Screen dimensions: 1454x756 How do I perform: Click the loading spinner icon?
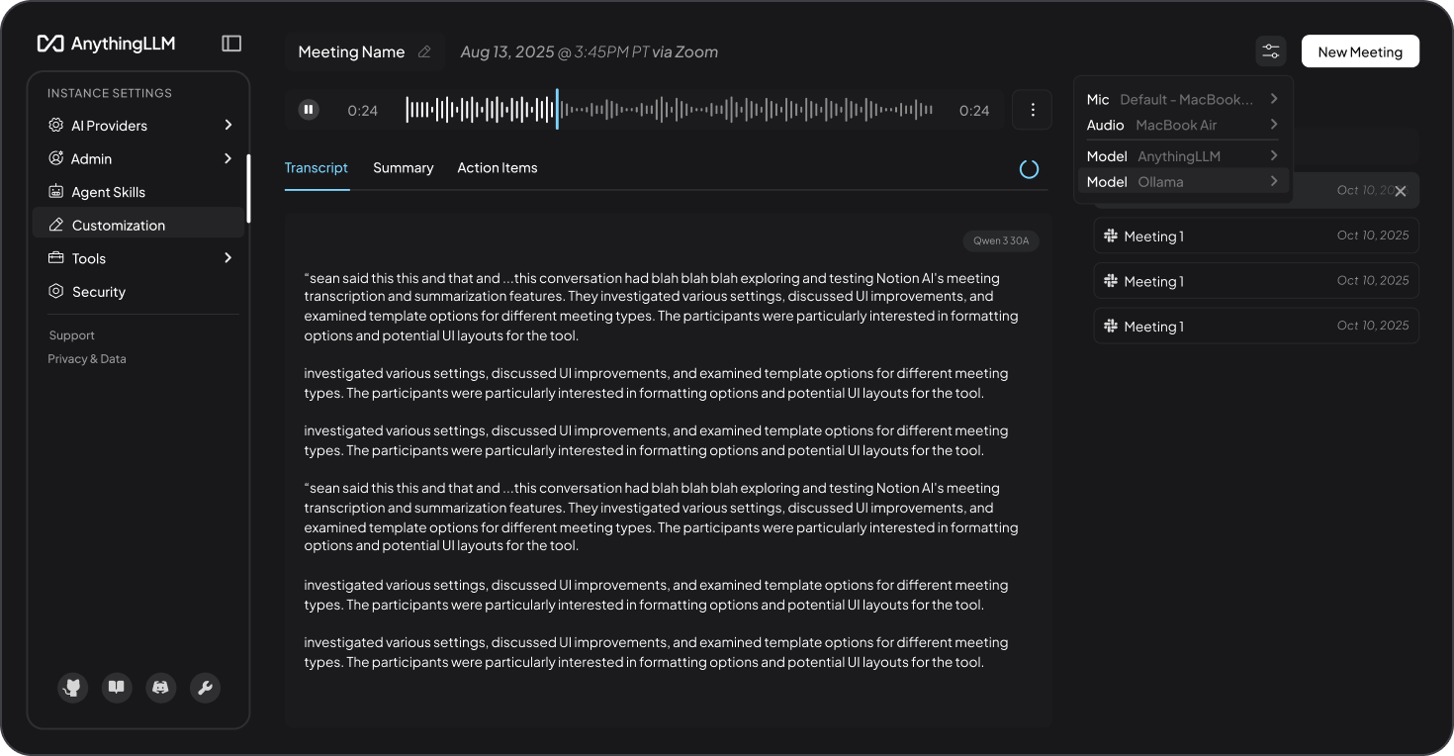[1029, 169]
